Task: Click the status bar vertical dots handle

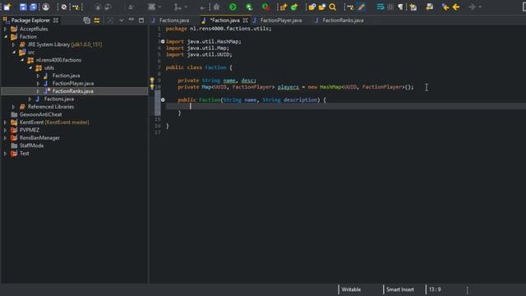Action: click(x=467, y=290)
